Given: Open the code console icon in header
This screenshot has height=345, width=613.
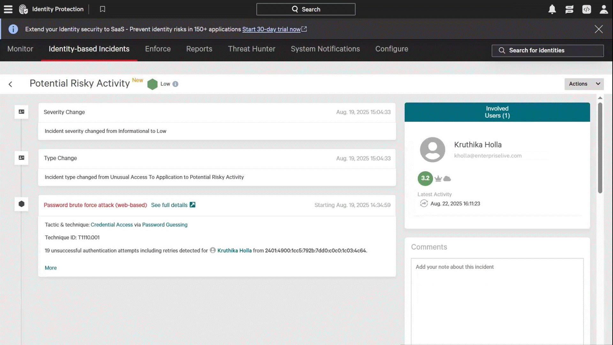Looking at the screenshot, I should [x=587, y=9].
